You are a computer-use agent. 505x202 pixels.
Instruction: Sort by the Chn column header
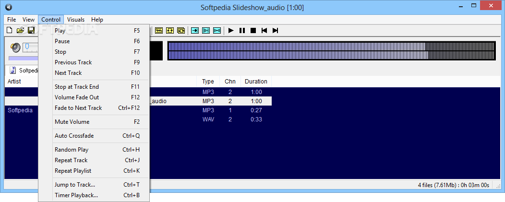pyautogui.click(x=230, y=82)
